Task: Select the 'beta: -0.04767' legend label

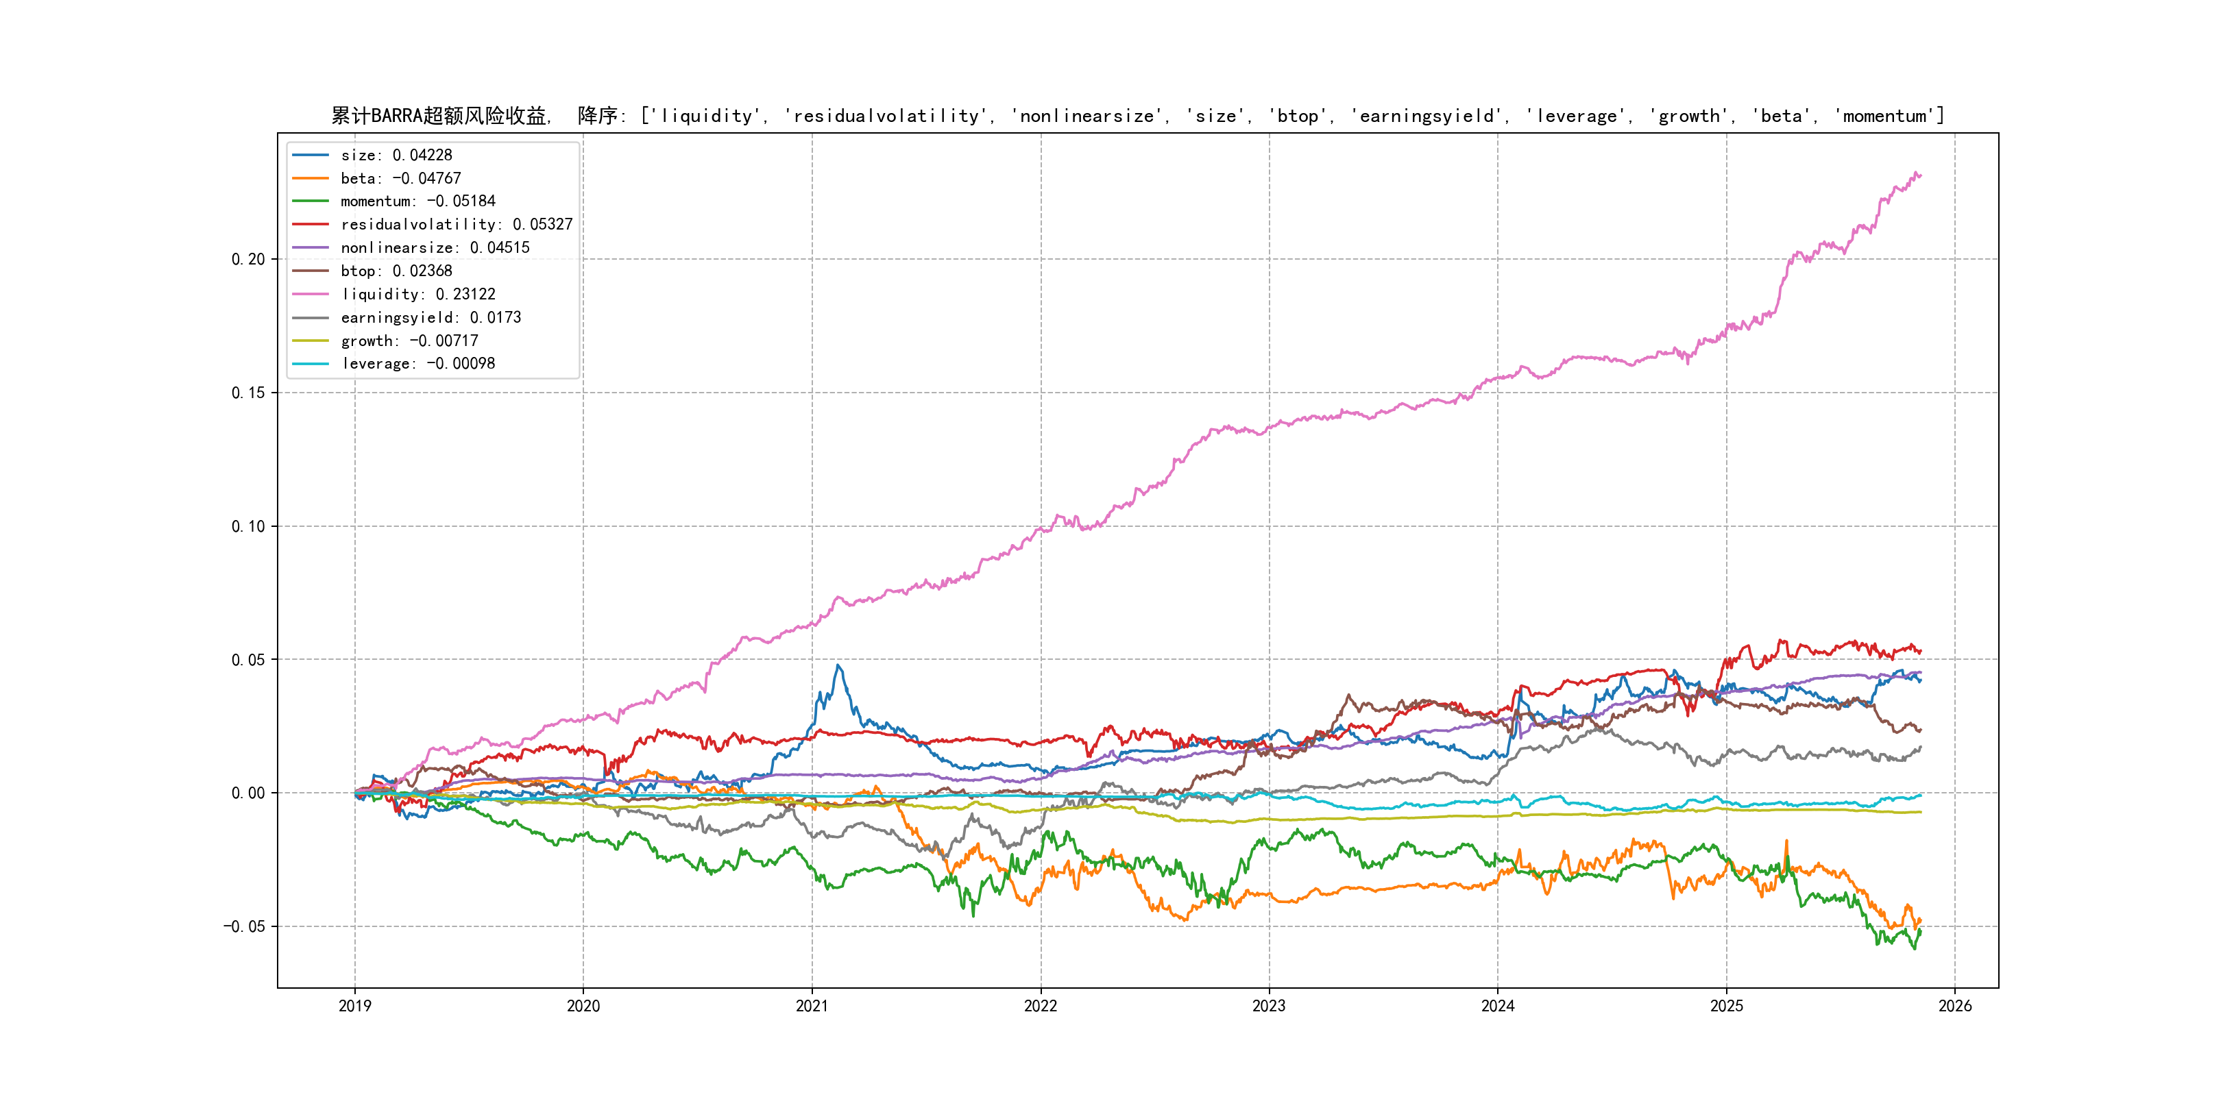Action: coord(401,178)
